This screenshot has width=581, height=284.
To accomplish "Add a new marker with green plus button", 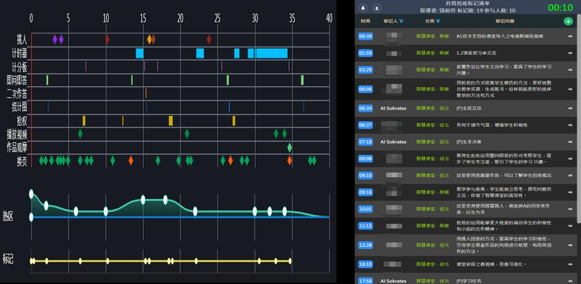I will pyautogui.click(x=568, y=21).
